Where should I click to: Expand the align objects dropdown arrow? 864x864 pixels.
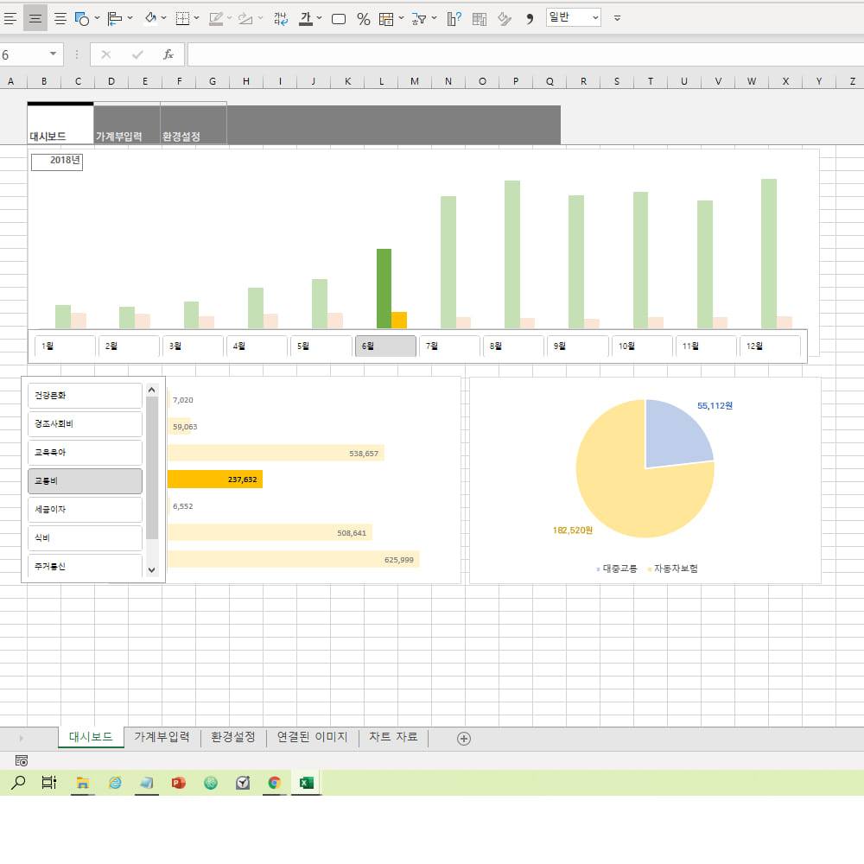coord(130,18)
